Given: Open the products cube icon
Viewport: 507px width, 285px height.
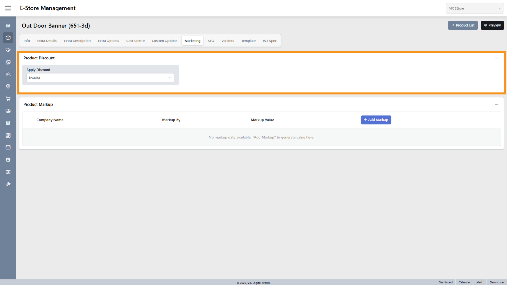Looking at the screenshot, I should point(8,38).
